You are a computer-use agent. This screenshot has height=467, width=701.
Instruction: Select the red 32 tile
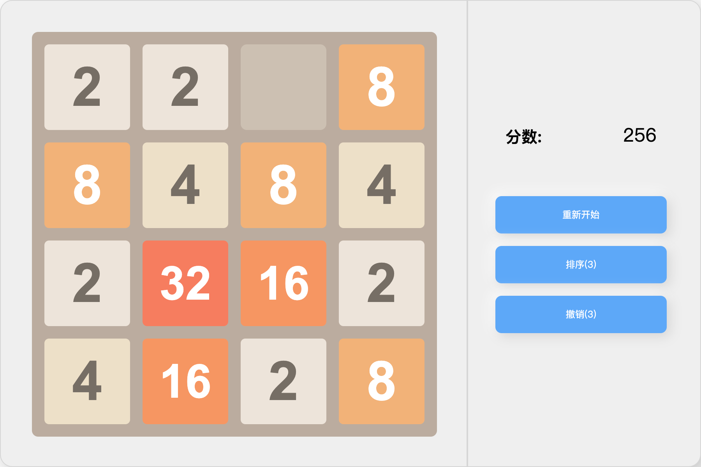(185, 283)
